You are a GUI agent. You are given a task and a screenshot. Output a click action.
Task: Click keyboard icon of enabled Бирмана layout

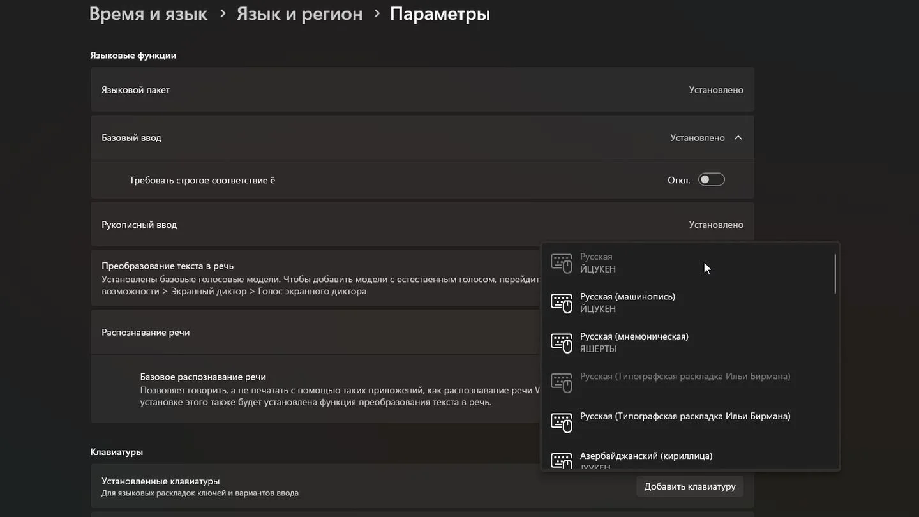point(562,423)
